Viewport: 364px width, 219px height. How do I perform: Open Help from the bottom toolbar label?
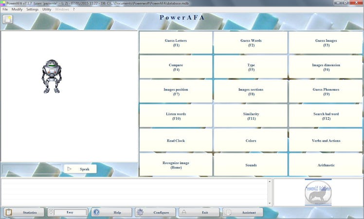coord(117,212)
